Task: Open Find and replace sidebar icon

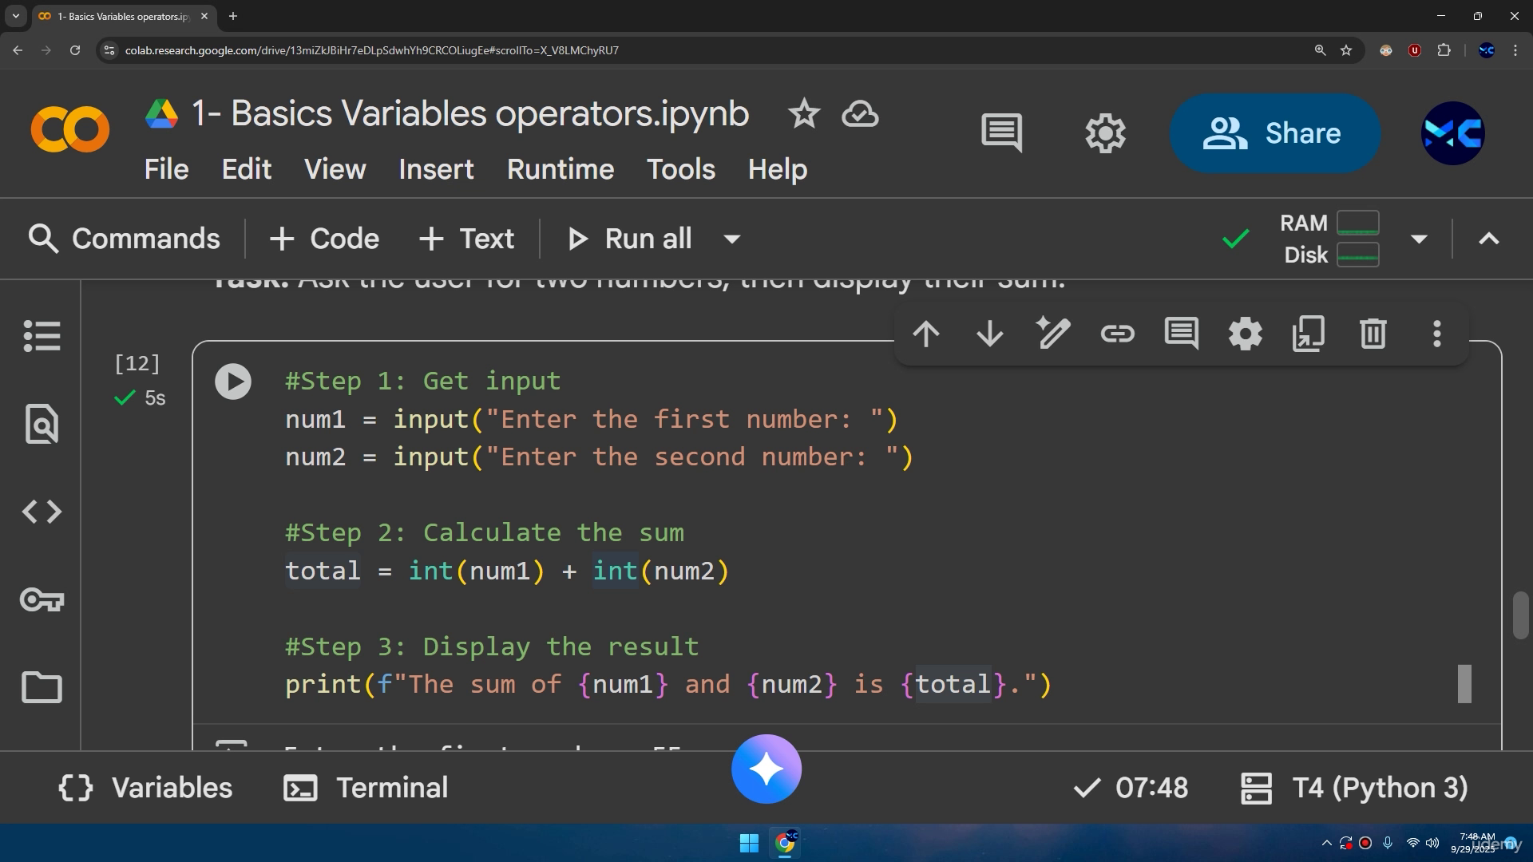Action: coord(42,424)
